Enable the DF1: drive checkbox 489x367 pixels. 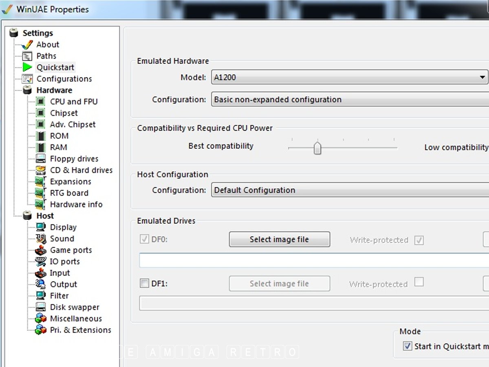point(144,283)
